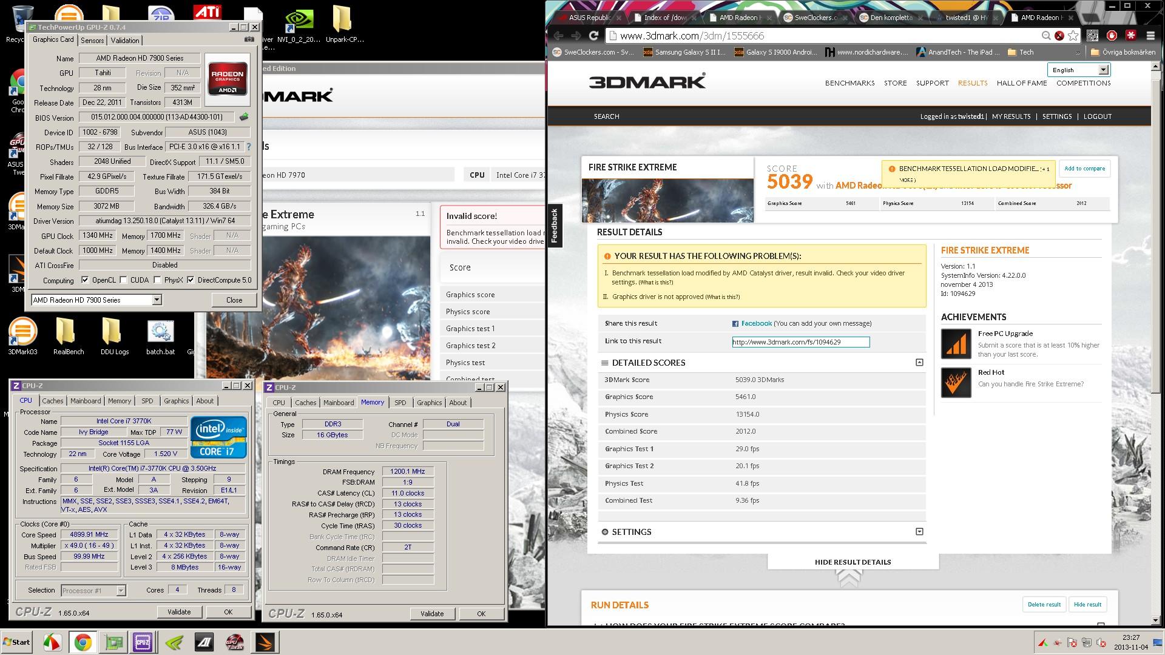Viewport: 1165px width, 655px height.
Task: Click the GPU-Z screenshot camera icon
Action: pyautogui.click(x=249, y=40)
